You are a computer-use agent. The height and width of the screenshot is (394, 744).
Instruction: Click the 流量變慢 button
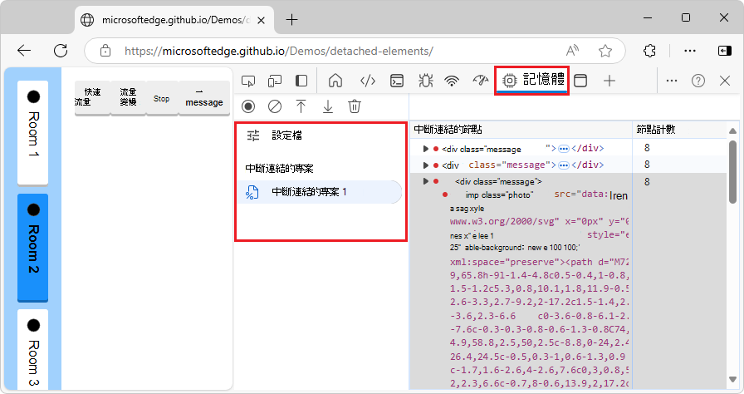click(x=128, y=97)
